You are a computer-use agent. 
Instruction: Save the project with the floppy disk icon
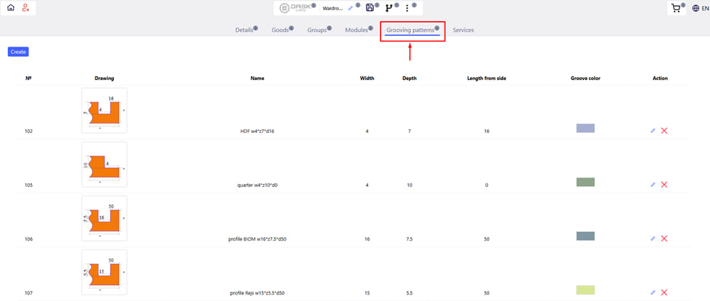click(x=370, y=8)
